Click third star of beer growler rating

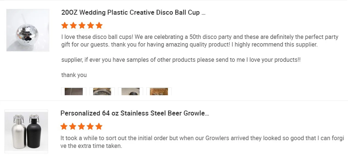pos(81,127)
